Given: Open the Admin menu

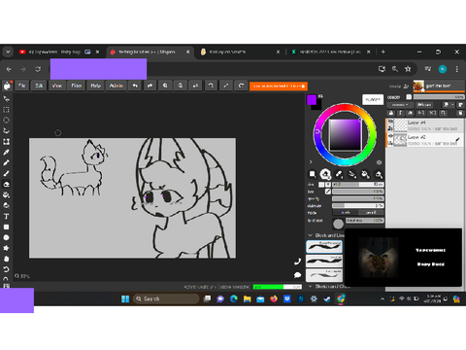Looking at the screenshot, I should (x=116, y=86).
